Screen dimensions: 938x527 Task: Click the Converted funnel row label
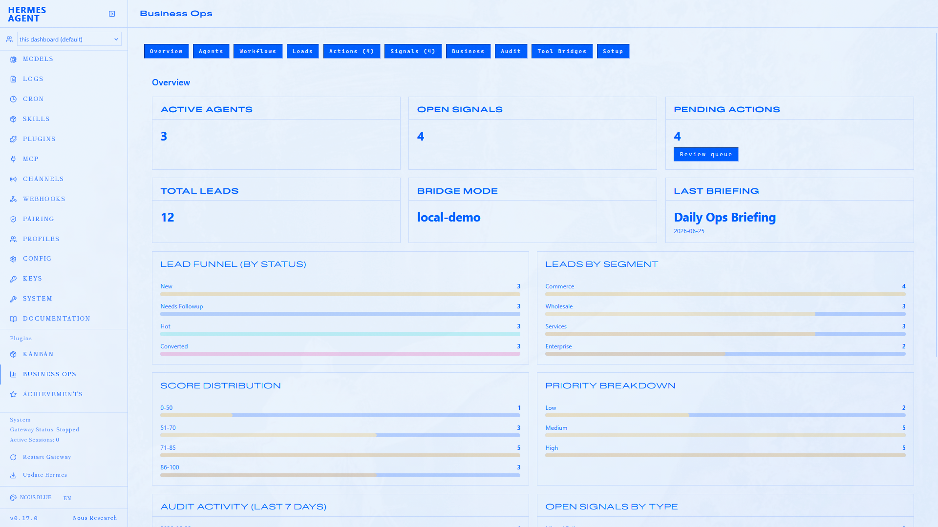tap(174, 346)
